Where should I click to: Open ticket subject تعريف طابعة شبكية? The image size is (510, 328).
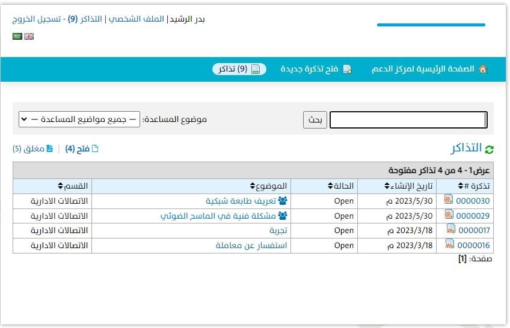241,201
